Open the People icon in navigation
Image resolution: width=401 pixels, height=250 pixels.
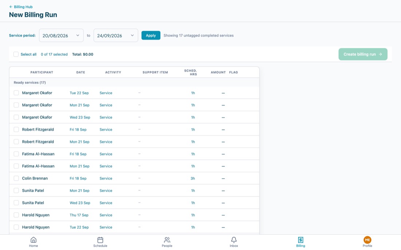pyautogui.click(x=167, y=240)
